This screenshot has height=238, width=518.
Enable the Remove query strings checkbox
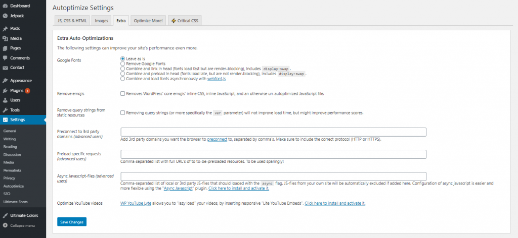coord(123,113)
